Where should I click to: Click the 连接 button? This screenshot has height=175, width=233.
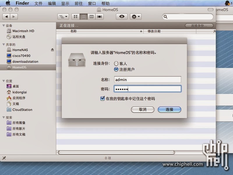(170, 110)
